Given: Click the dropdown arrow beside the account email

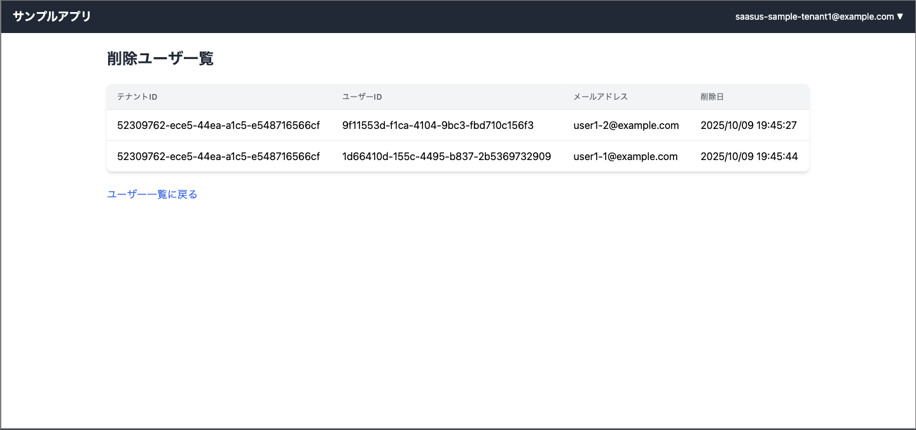Looking at the screenshot, I should click(899, 17).
